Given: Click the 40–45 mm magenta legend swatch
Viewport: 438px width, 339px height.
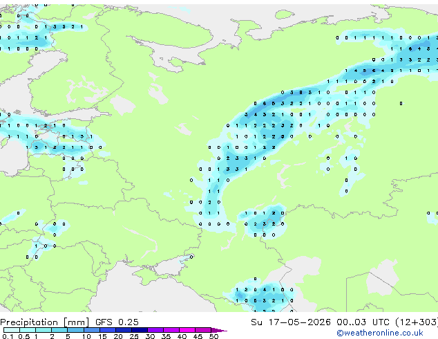Looking at the screenshot, I should (187, 330).
